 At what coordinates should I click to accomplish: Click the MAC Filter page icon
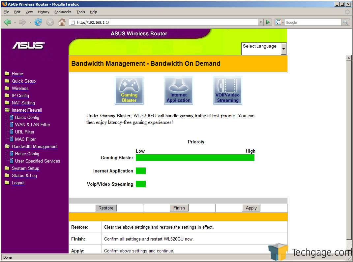[12, 139]
